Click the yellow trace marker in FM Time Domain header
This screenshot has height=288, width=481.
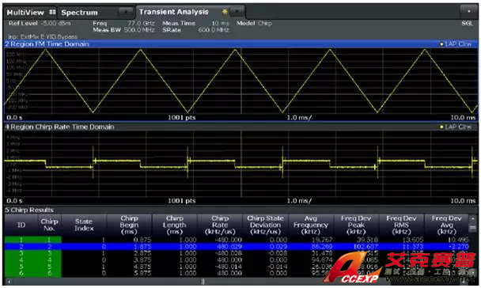(441, 44)
